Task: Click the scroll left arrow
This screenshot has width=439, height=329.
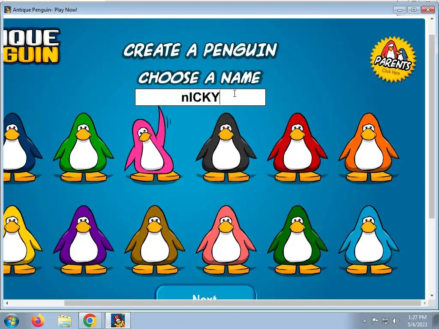Action: click(7, 303)
